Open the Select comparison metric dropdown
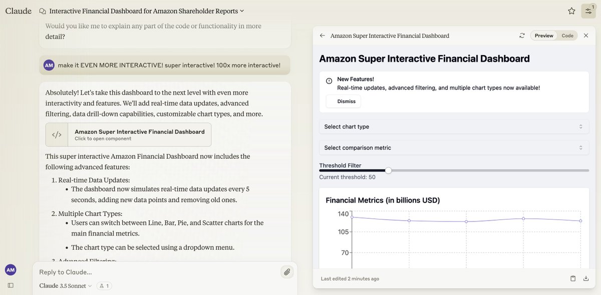The width and height of the screenshot is (601, 295). point(454,147)
